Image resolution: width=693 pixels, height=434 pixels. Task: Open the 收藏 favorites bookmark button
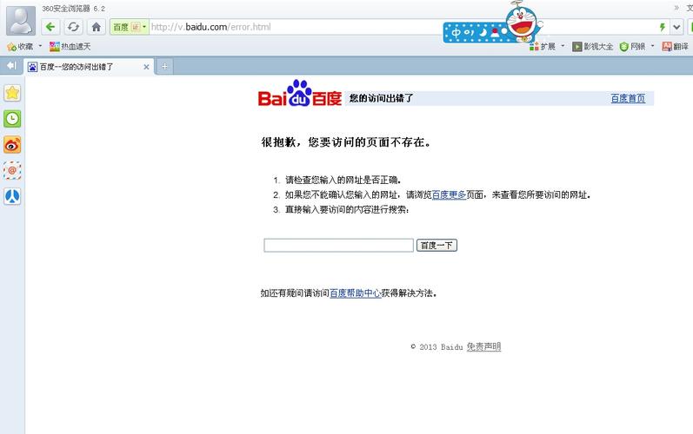[x=20, y=46]
